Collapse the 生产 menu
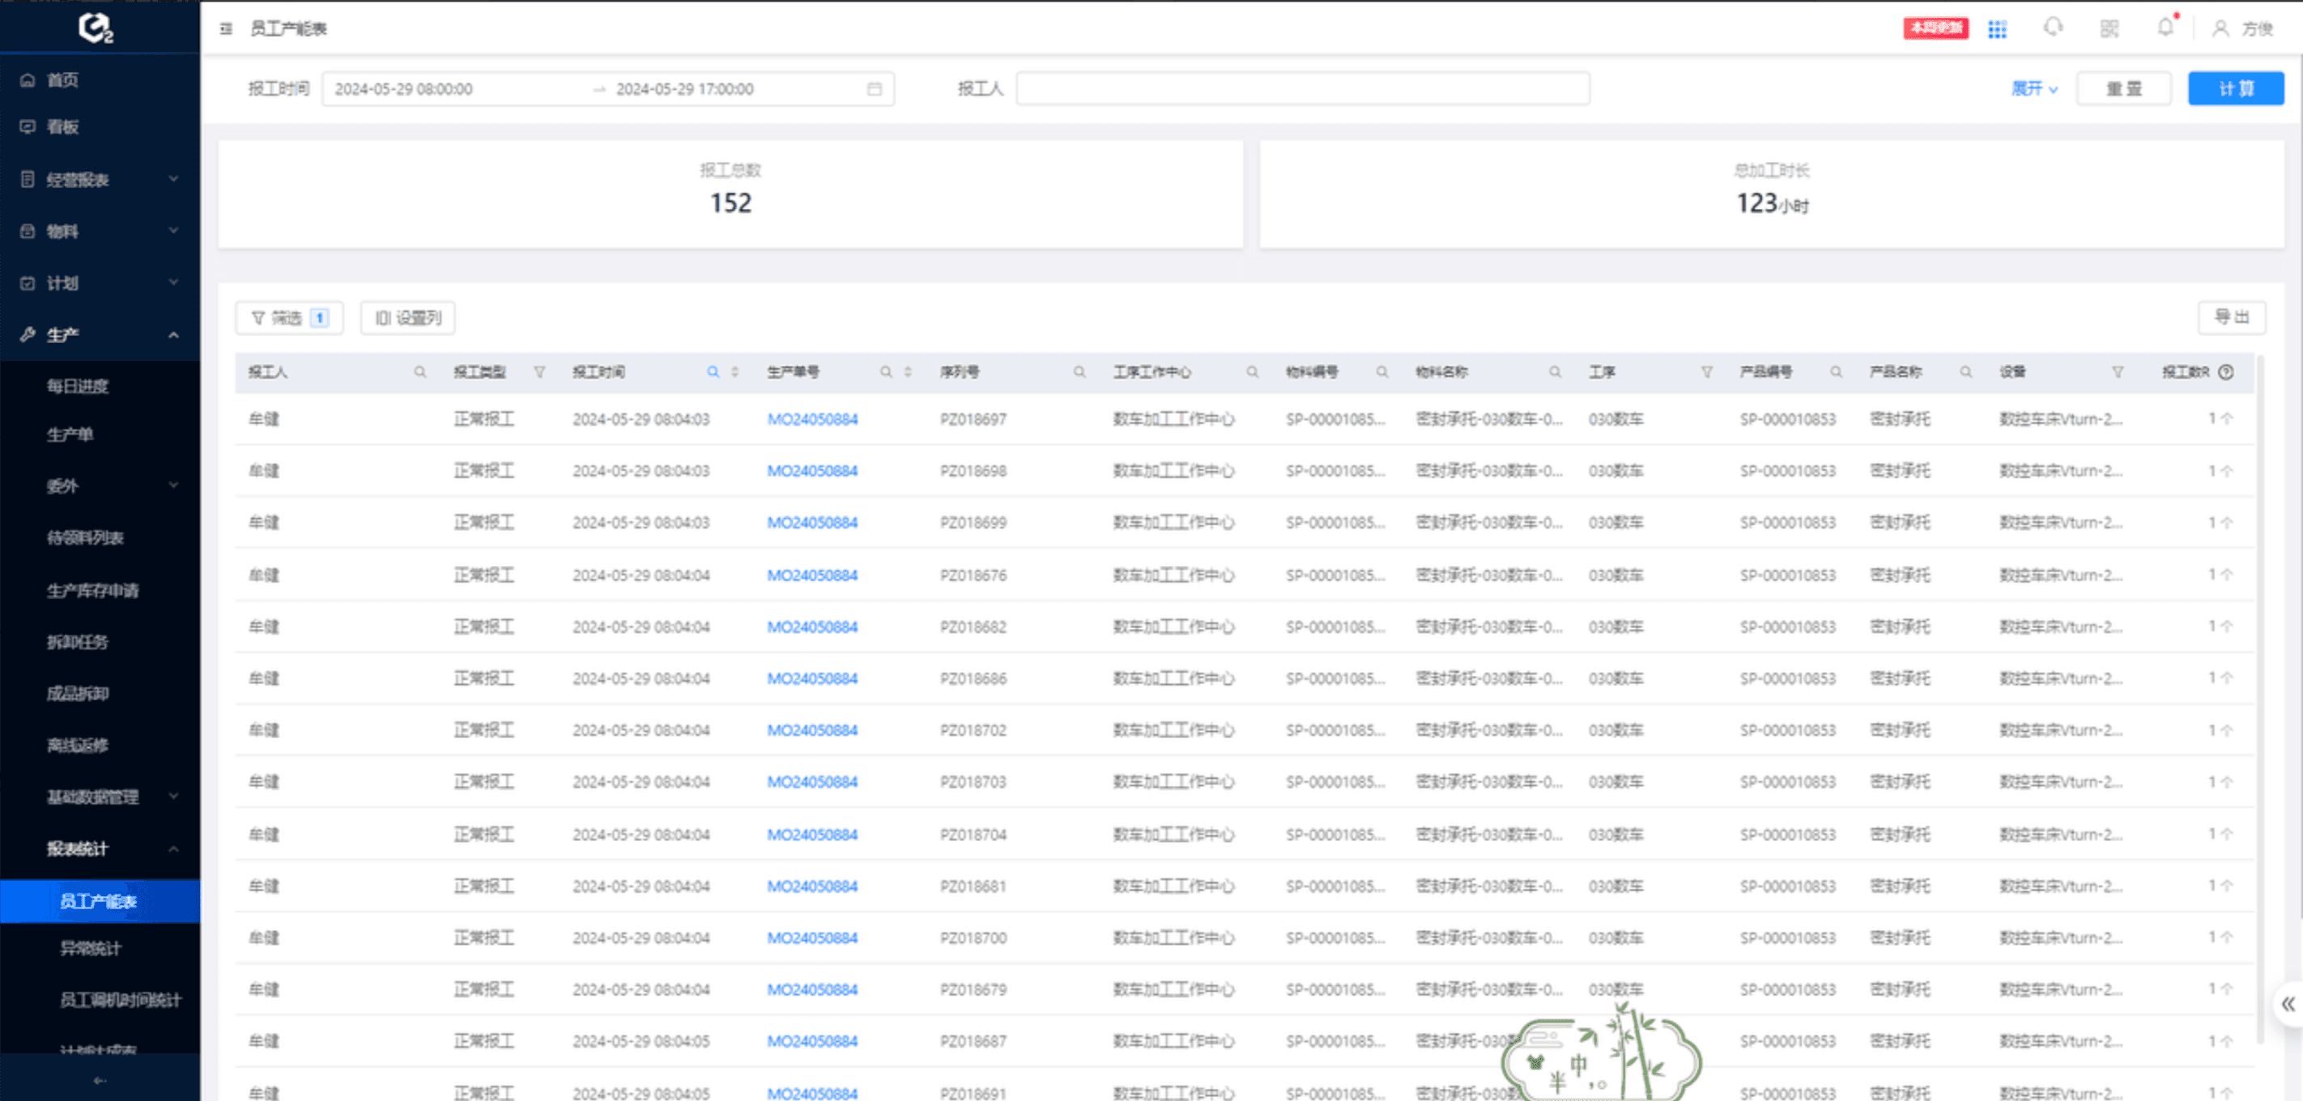 point(100,335)
